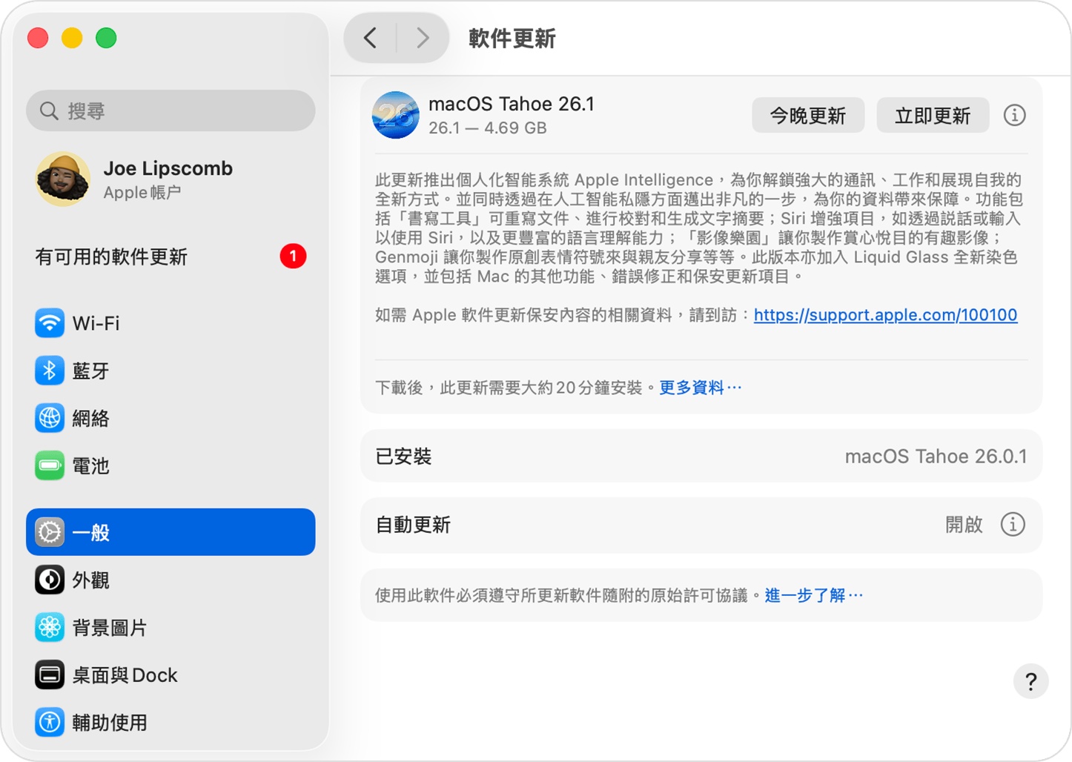Minimize window with yellow button
The height and width of the screenshot is (762, 1072).
coord(72,37)
